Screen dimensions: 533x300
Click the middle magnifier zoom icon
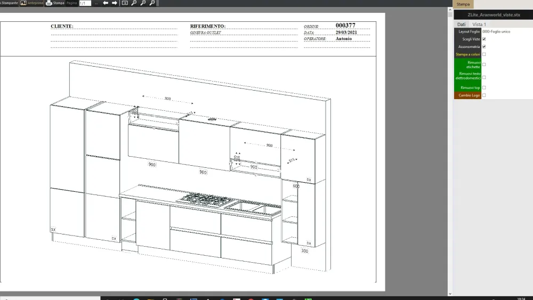pyautogui.click(x=143, y=3)
